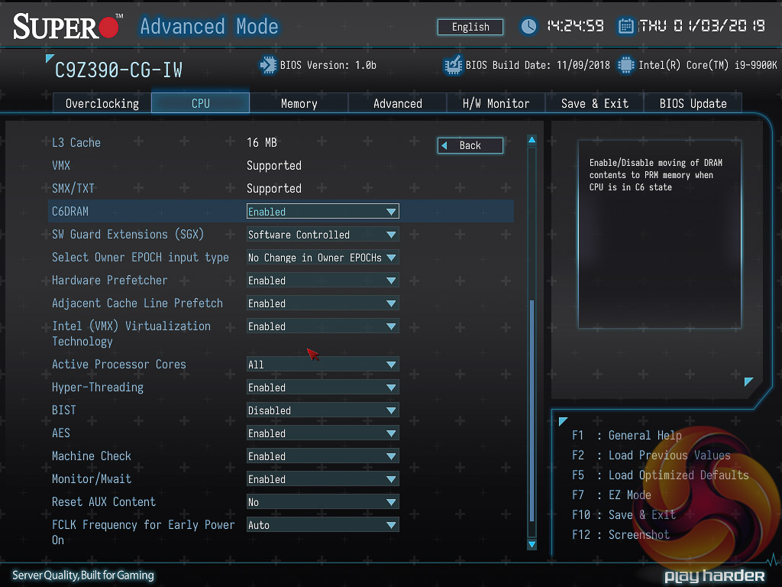The height and width of the screenshot is (587, 782).
Task: Switch to the Memory tab
Action: [299, 103]
